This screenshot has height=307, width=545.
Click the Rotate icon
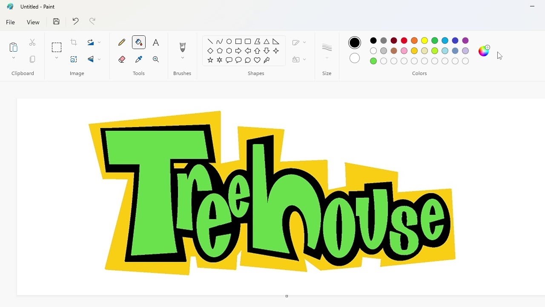coord(91,42)
